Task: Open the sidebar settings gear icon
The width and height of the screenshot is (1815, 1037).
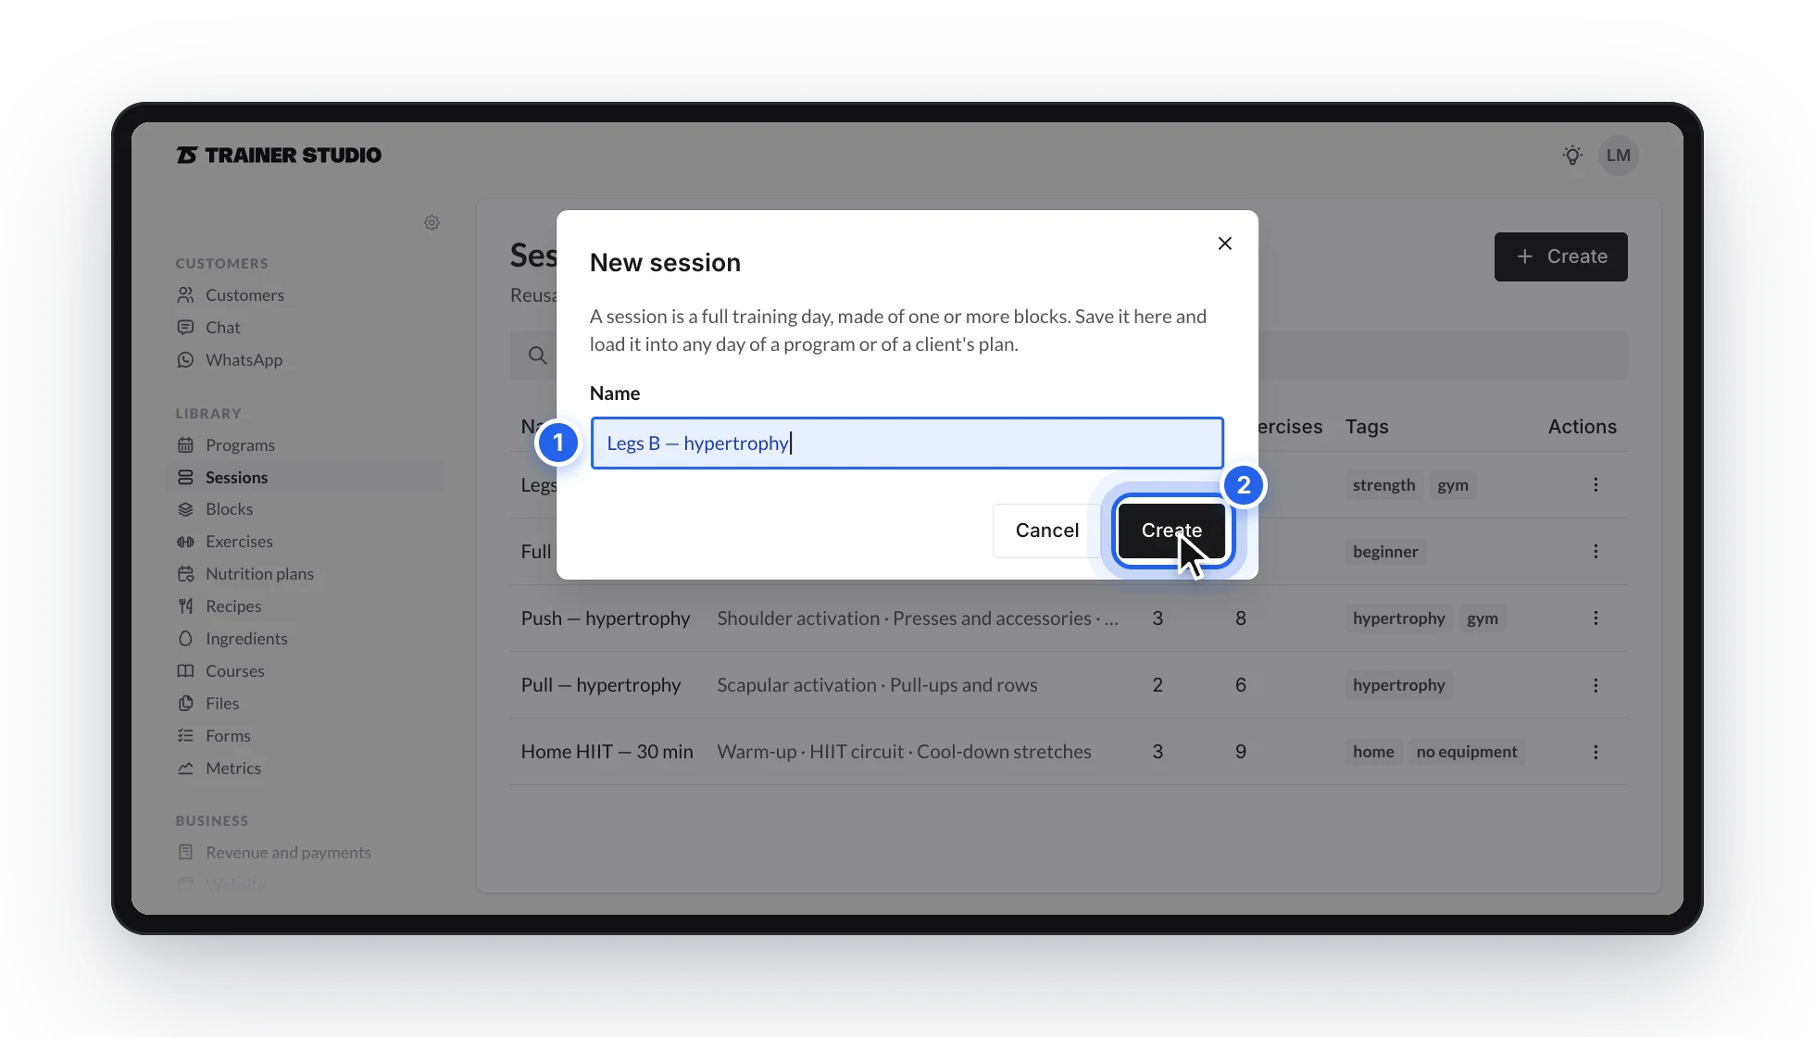Action: pyautogui.click(x=432, y=222)
